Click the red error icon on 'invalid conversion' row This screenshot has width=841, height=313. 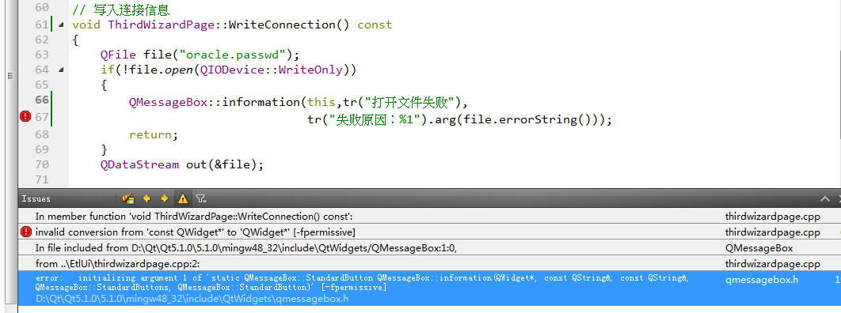point(26,232)
